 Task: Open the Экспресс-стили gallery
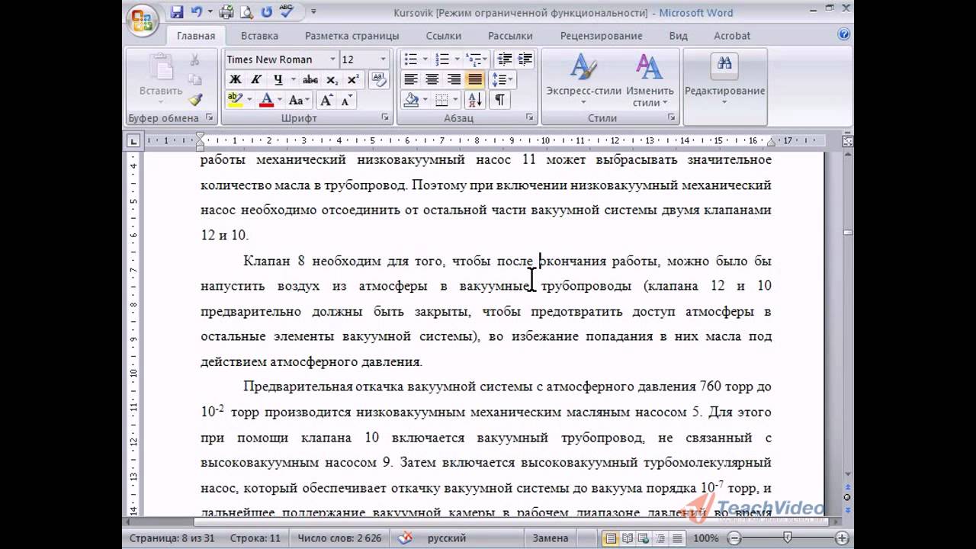click(x=584, y=81)
